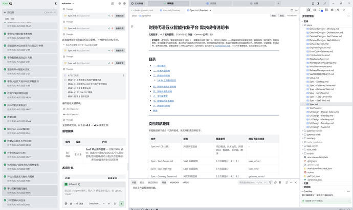This screenshot has height=210, width=353.
Task: Switch to 设置 top tab
Action: [x=254, y=4]
